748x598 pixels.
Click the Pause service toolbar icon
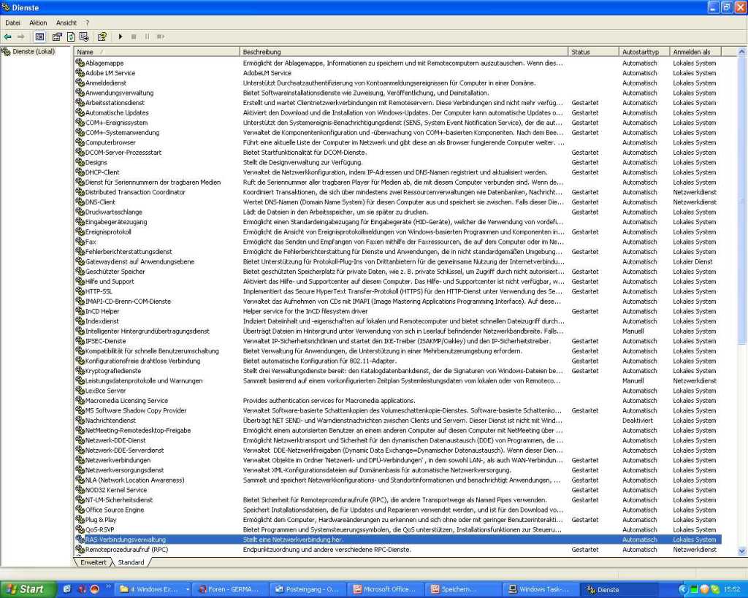(x=147, y=37)
